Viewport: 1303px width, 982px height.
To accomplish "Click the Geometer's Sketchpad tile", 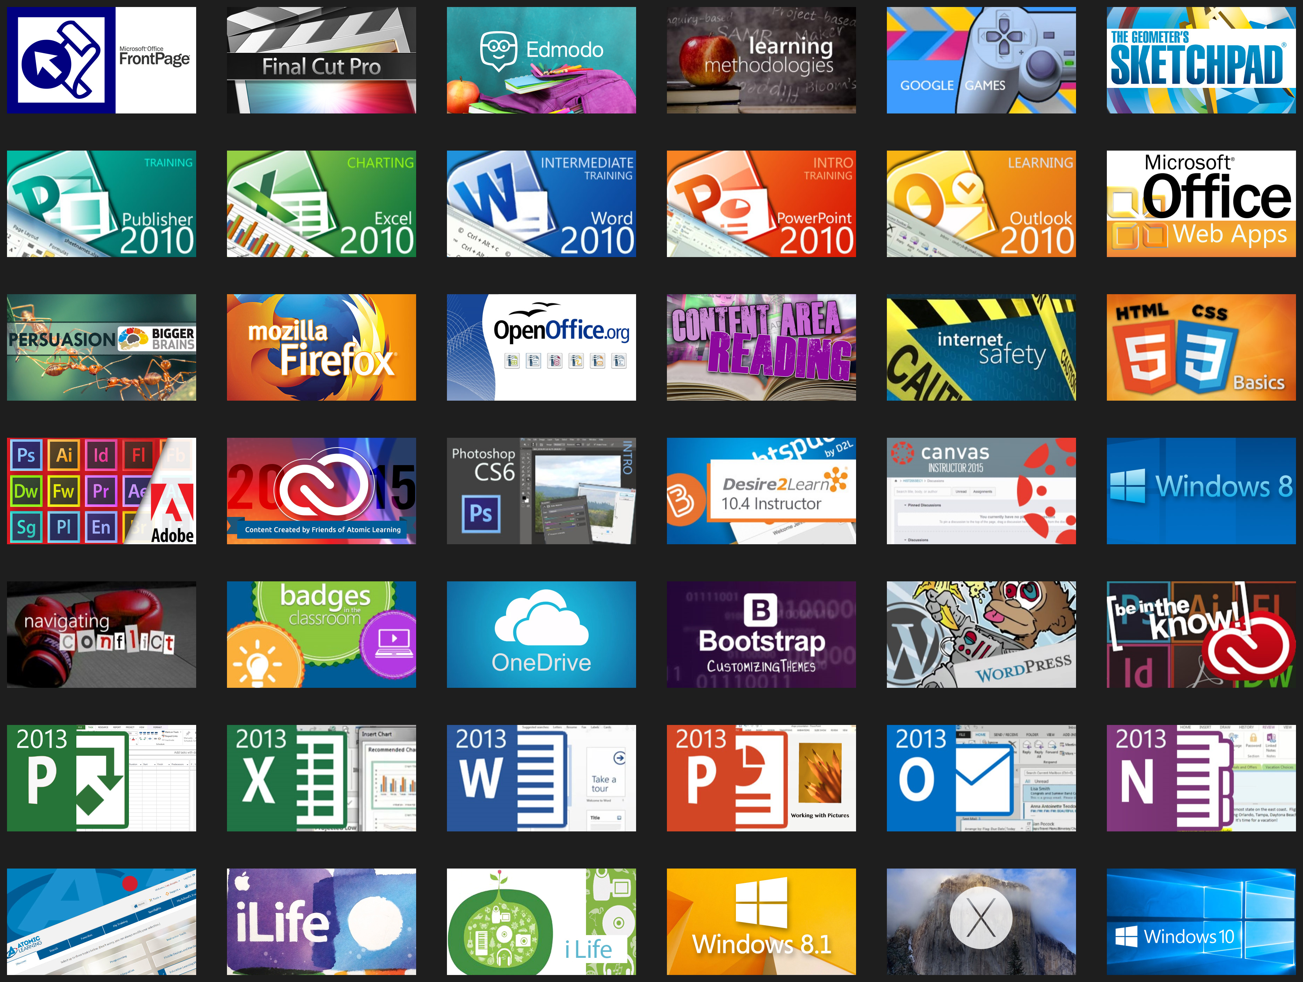I will tap(1200, 60).
